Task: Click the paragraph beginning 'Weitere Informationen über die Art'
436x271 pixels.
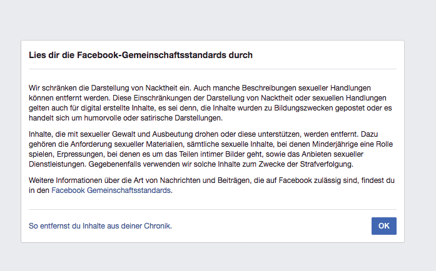Action: 211,185
